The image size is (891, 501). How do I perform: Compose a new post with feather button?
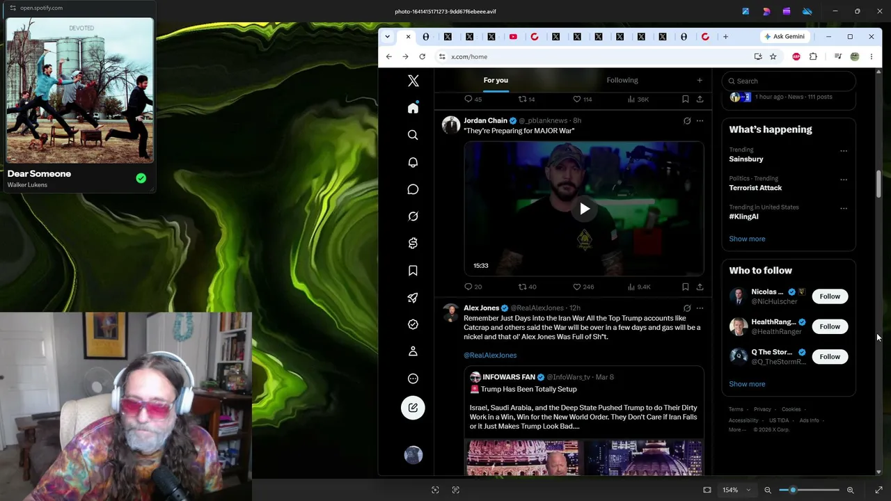(413, 408)
